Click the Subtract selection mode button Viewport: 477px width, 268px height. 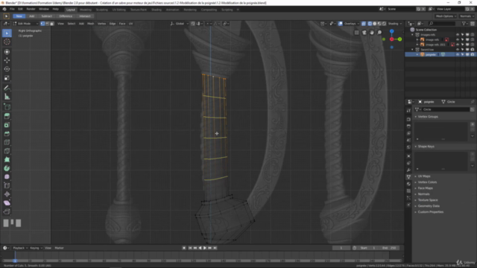click(x=46, y=16)
